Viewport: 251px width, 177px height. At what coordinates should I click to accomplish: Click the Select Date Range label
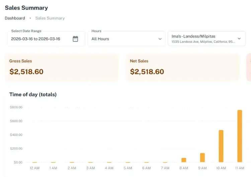point(26,31)
